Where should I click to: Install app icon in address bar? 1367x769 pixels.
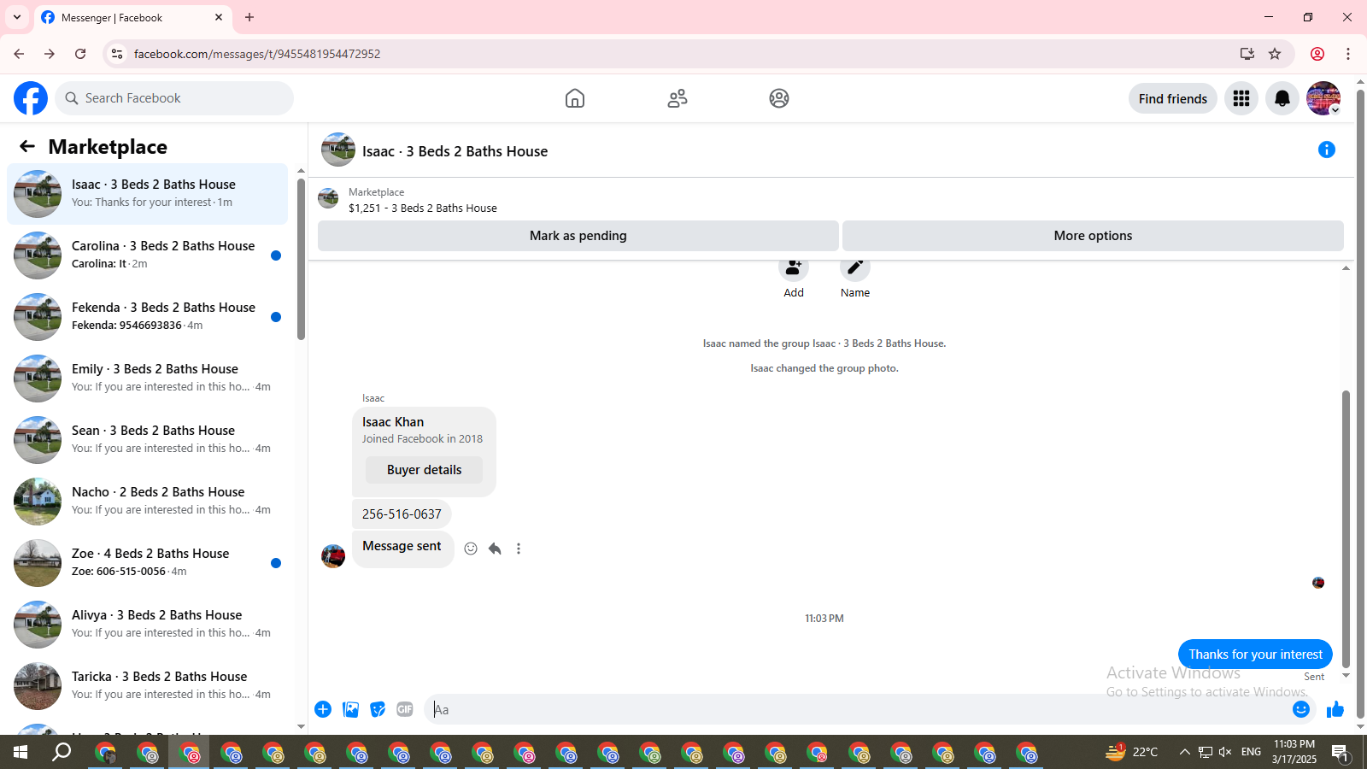coord(1247,54)
